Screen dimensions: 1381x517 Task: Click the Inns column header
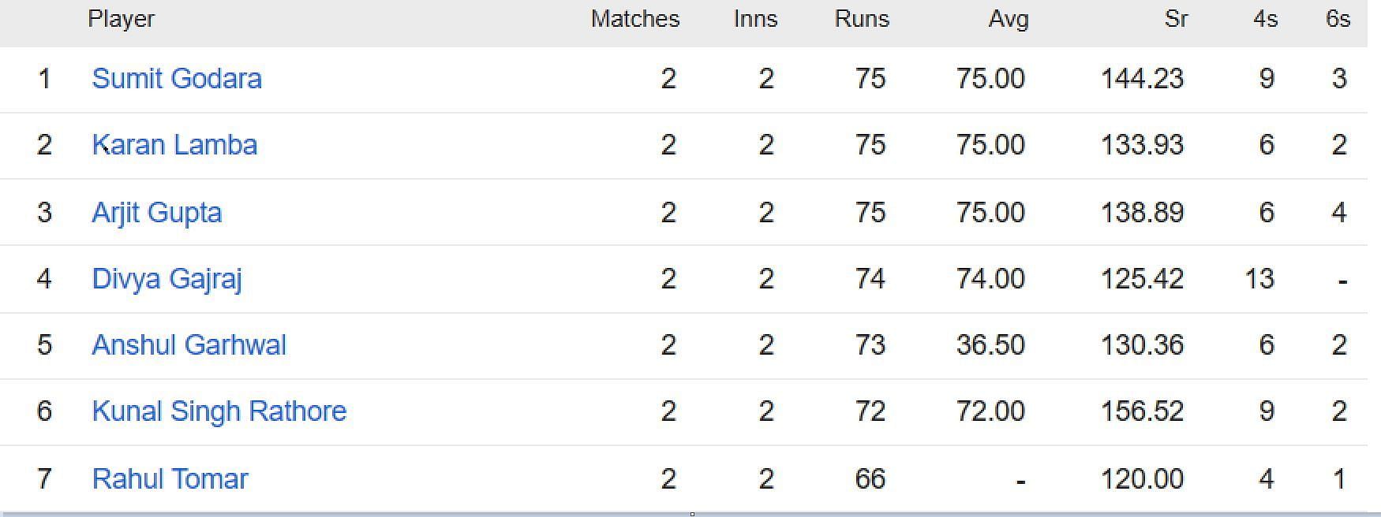(755, 19)
